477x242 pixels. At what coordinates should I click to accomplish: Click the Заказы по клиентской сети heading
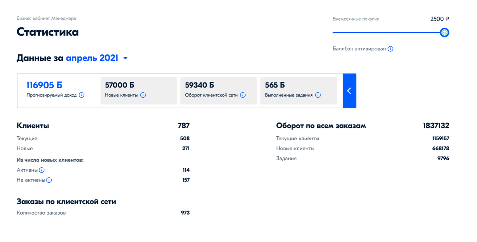point(66,201)
